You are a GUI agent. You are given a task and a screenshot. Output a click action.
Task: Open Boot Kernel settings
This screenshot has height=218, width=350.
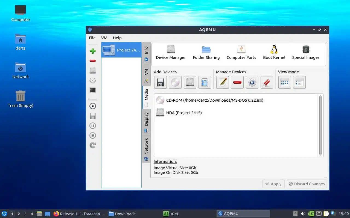[x=274, y=53]
